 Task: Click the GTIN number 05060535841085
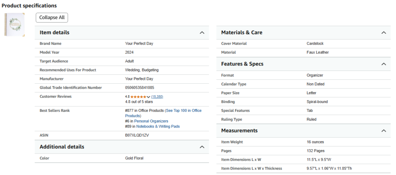140,87
